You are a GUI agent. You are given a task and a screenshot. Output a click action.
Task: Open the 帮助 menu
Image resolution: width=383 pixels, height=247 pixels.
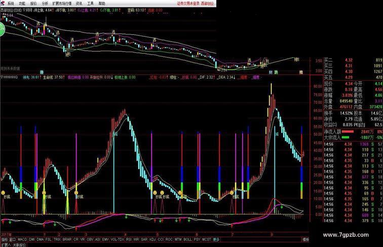(x=102, y=4)
